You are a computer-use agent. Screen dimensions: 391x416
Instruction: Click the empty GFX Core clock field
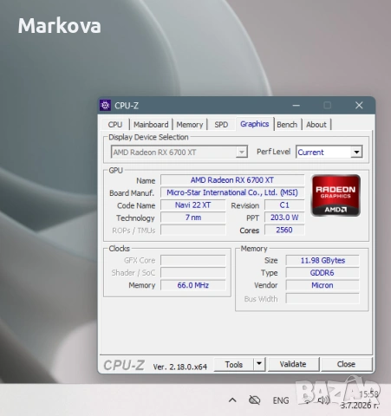[193, 260]
